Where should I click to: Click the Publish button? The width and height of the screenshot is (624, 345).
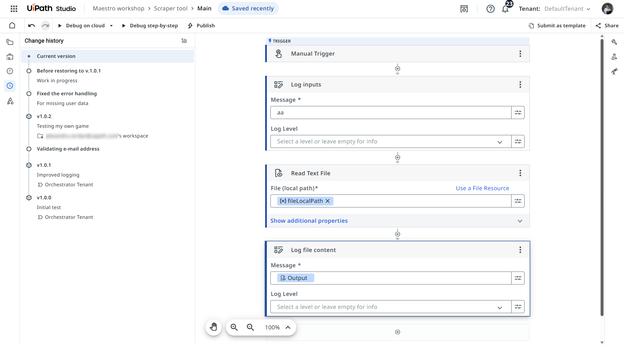tap(201, 26)
